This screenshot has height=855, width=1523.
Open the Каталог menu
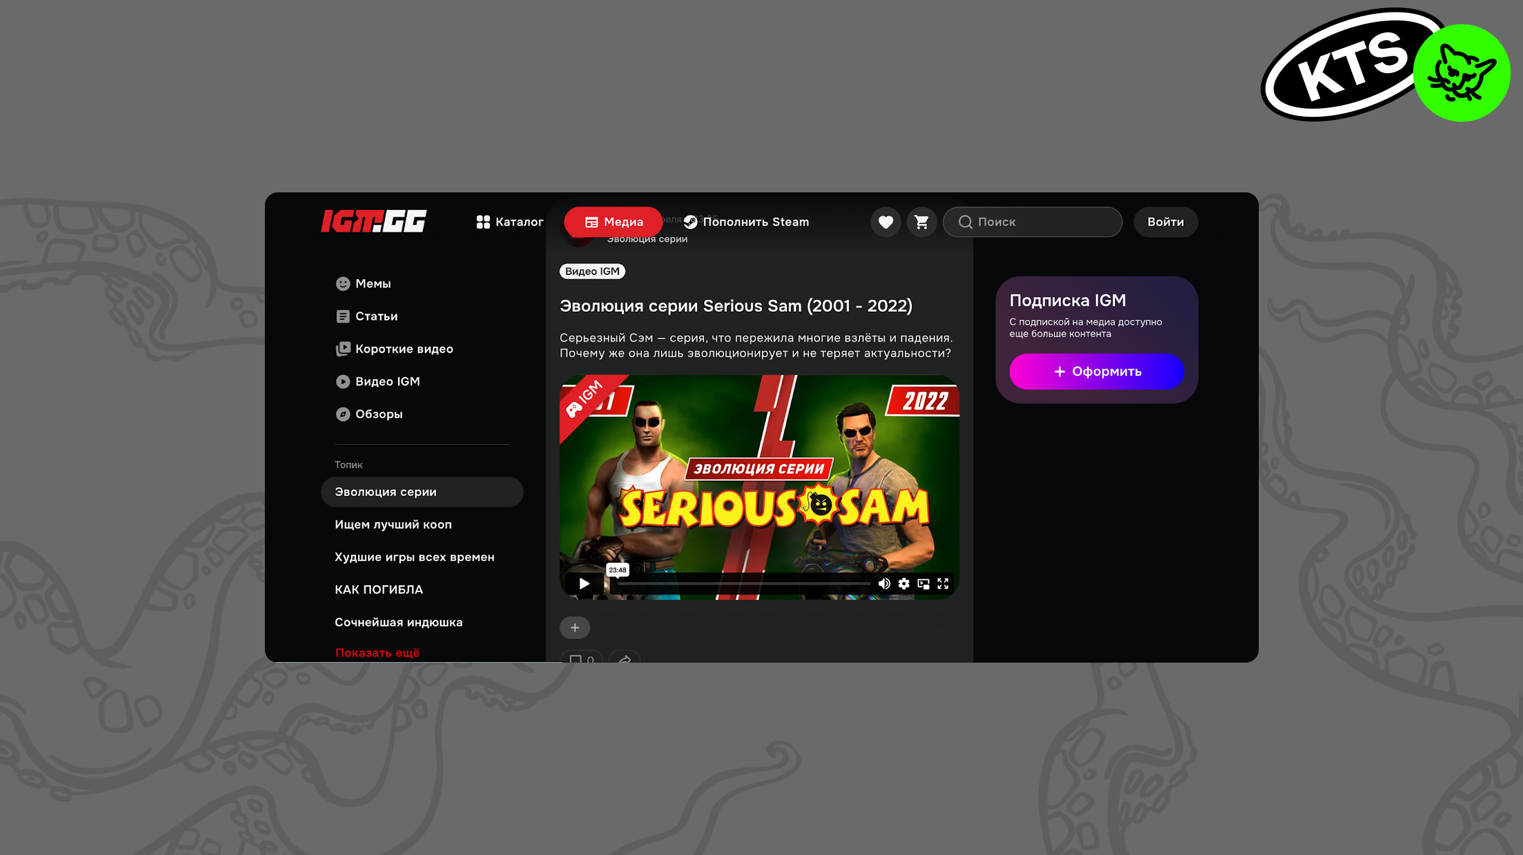tap(510, 222)
